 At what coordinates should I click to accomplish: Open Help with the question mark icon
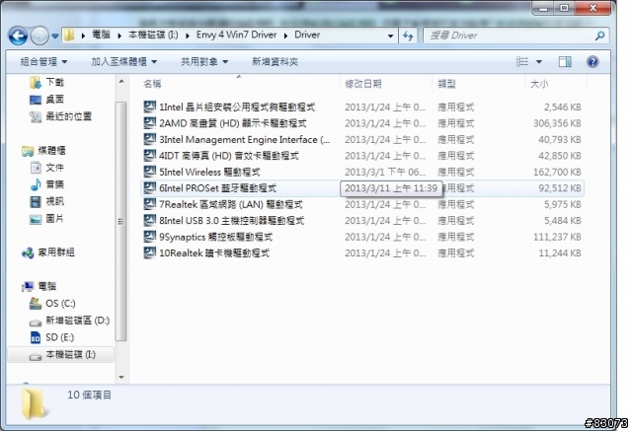click(x=592, y=61)
